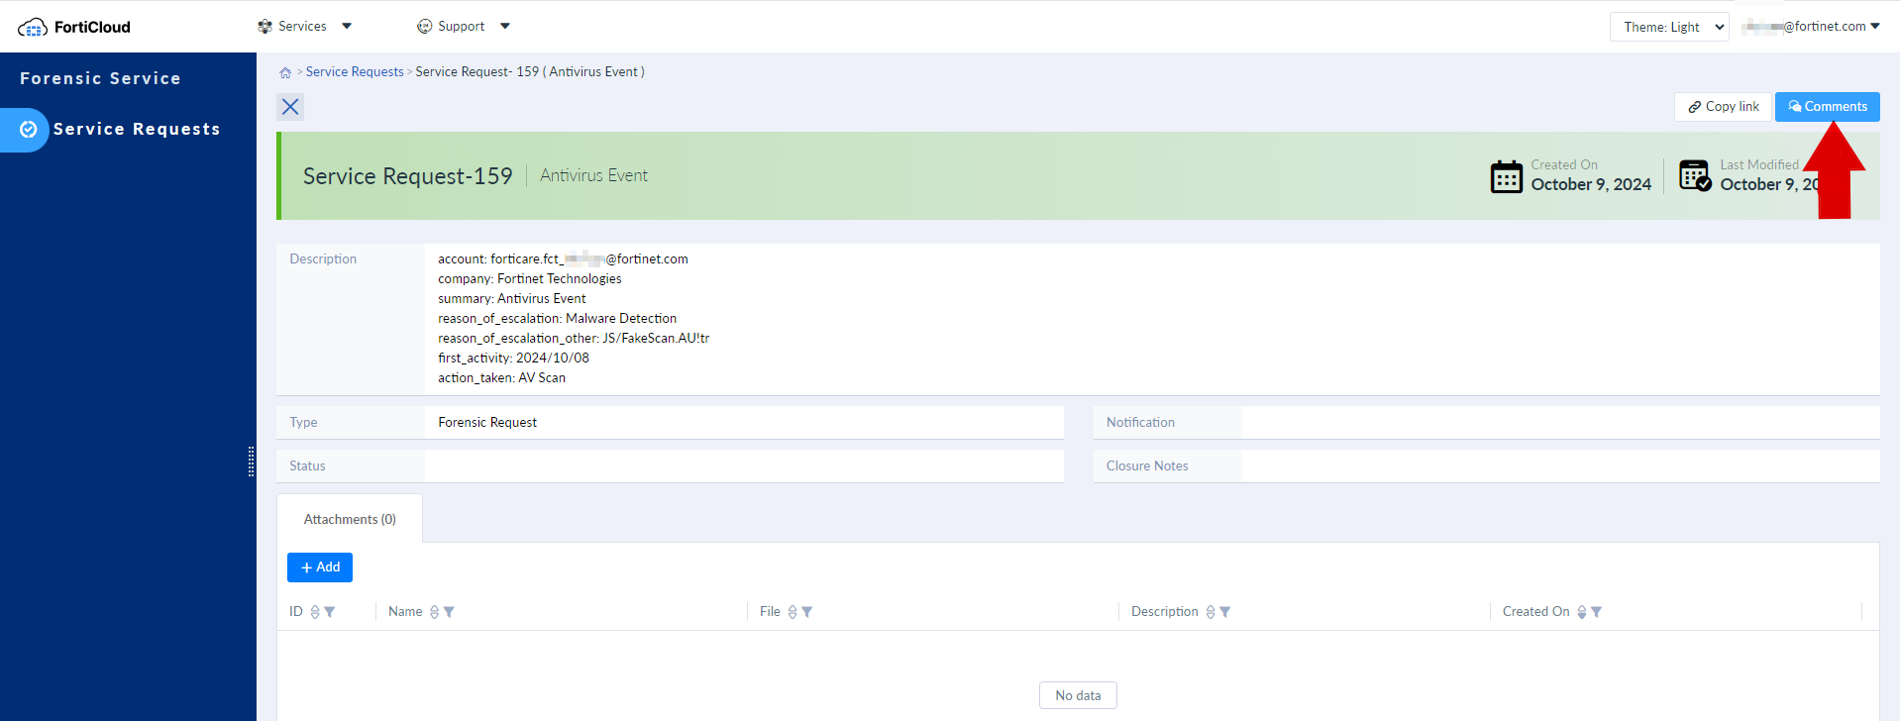Click the JS/FakeScan.AU!tr text line
Screen dimensions: 1900x721
point(574,339)
